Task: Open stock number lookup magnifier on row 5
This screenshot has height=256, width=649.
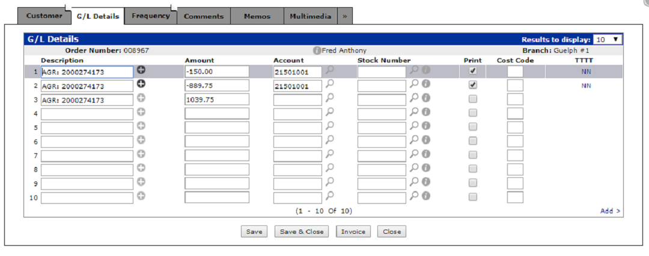Action: coord(414,126)
